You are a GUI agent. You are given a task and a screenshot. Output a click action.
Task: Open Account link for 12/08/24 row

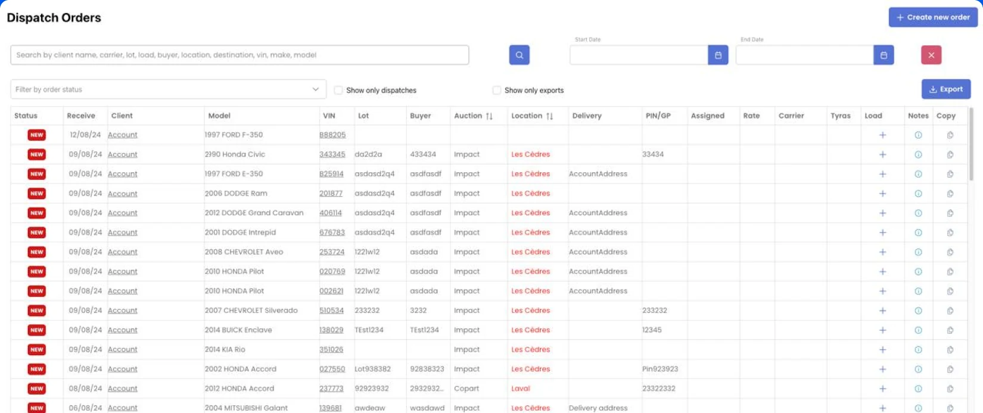122,135
